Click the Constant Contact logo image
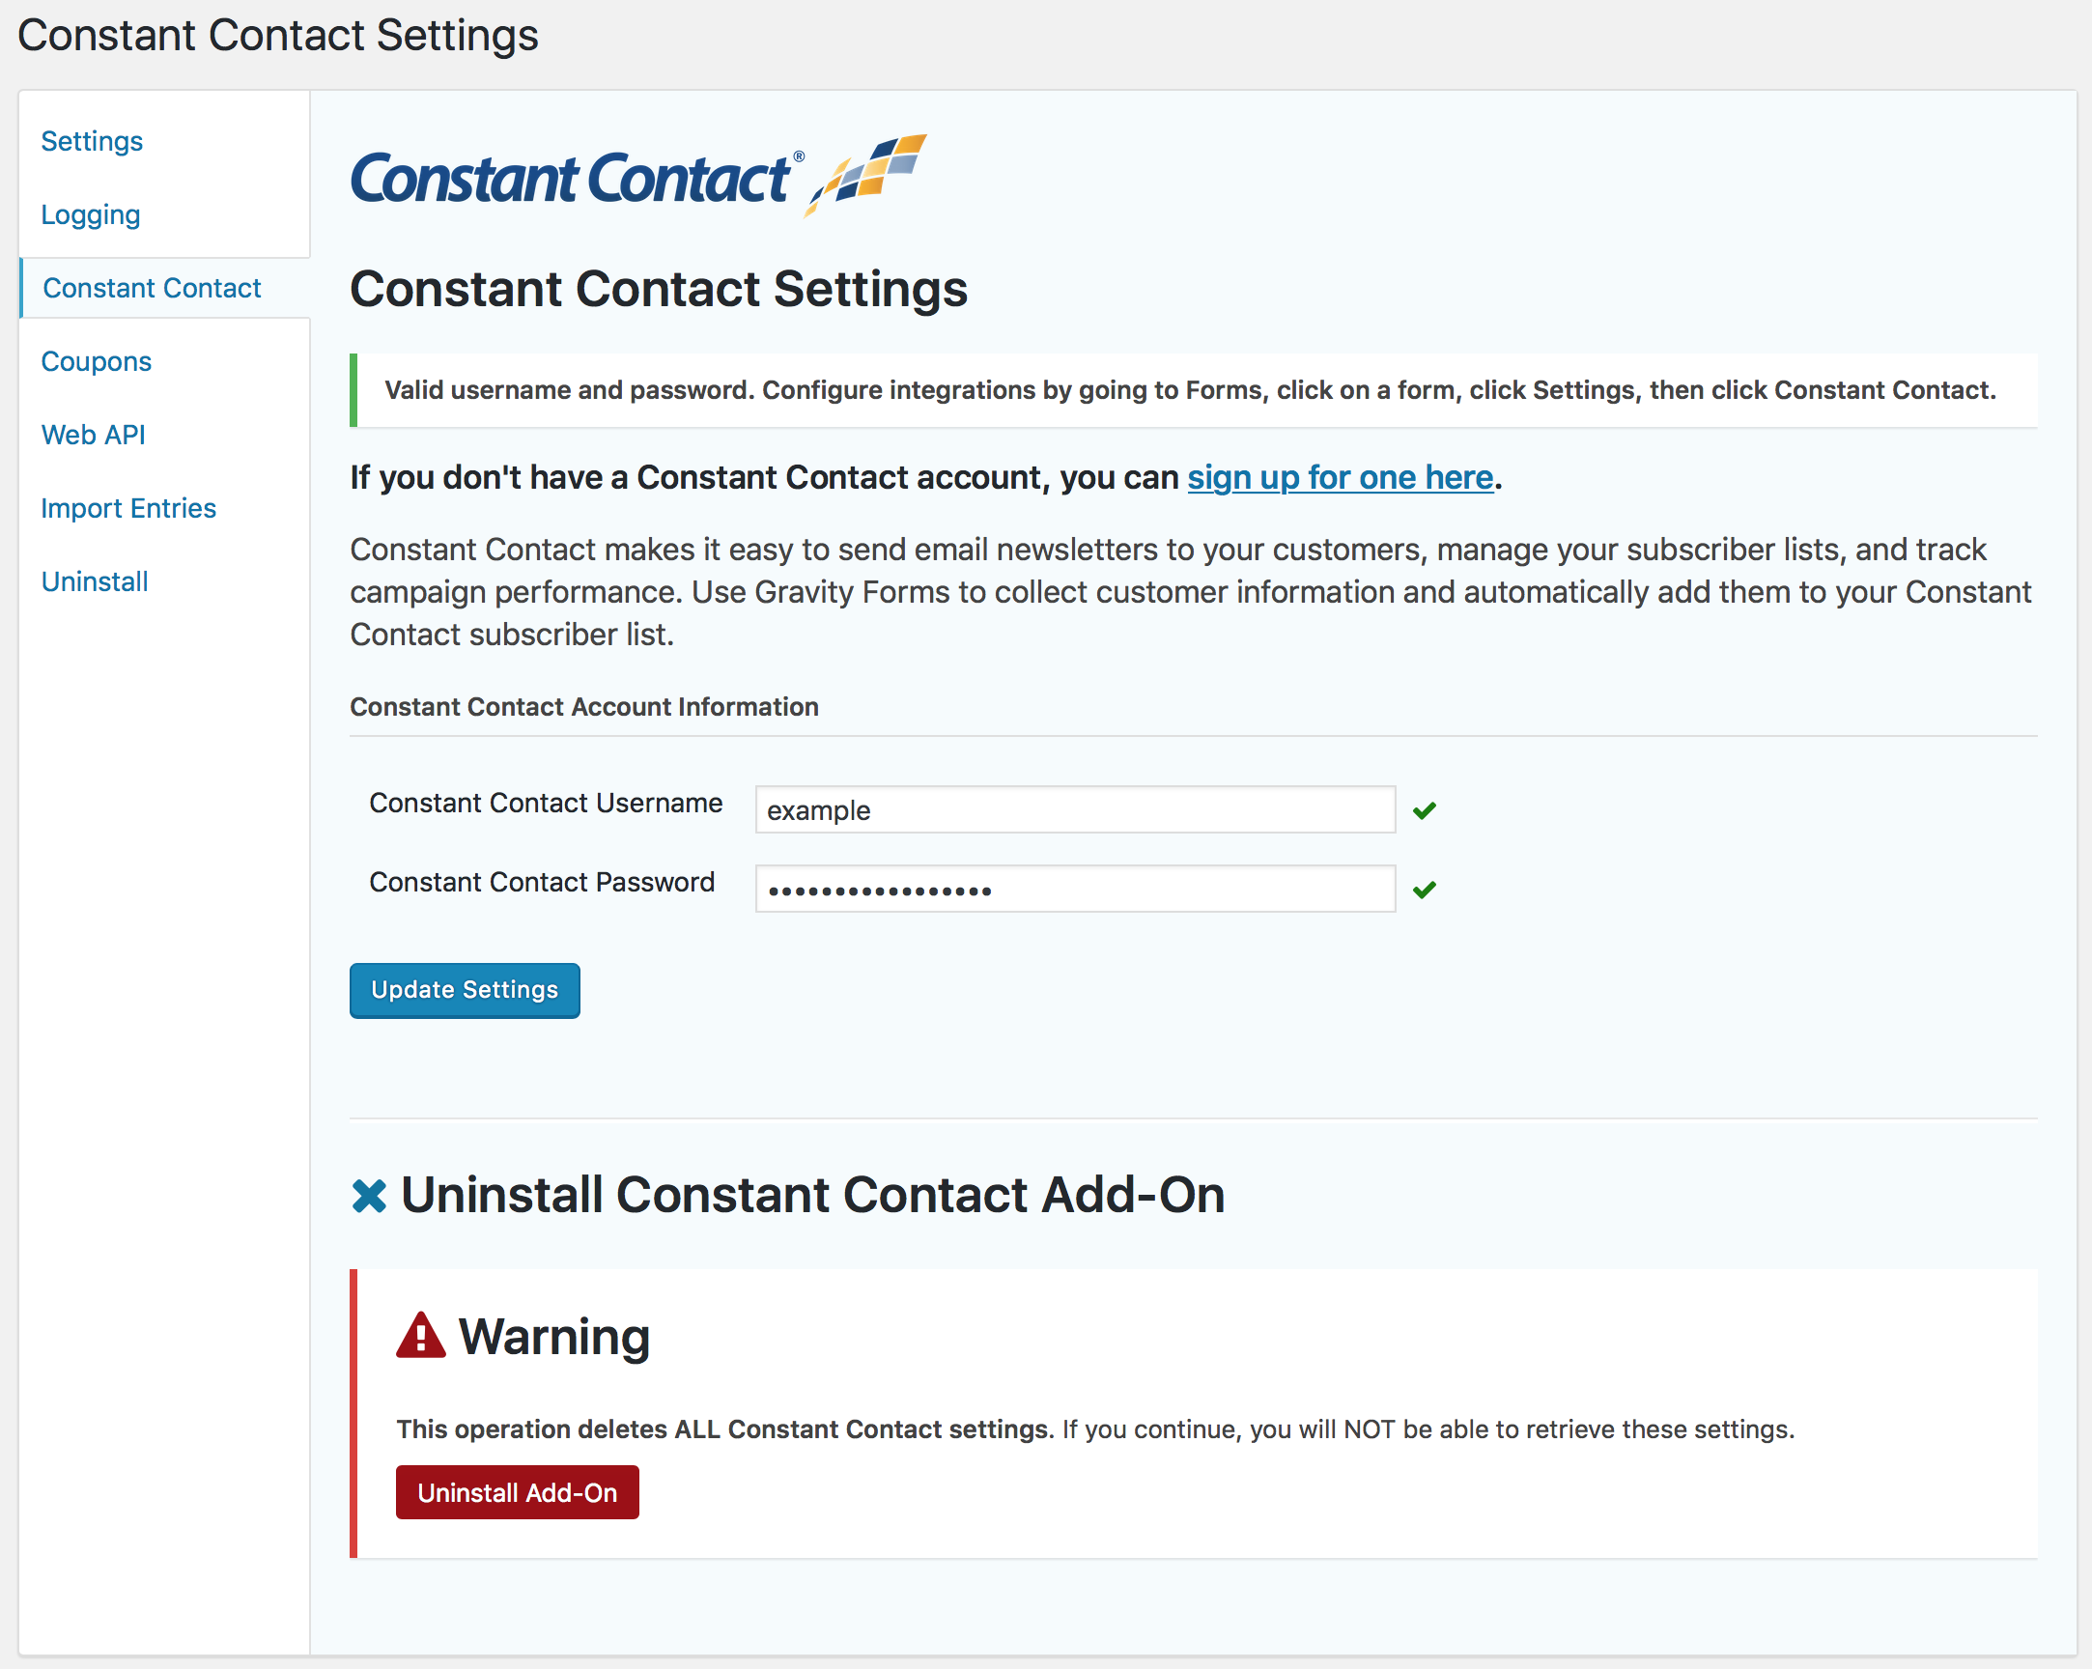The height and width of the screenshot is (1669, 2092). (x=637, y=177)
